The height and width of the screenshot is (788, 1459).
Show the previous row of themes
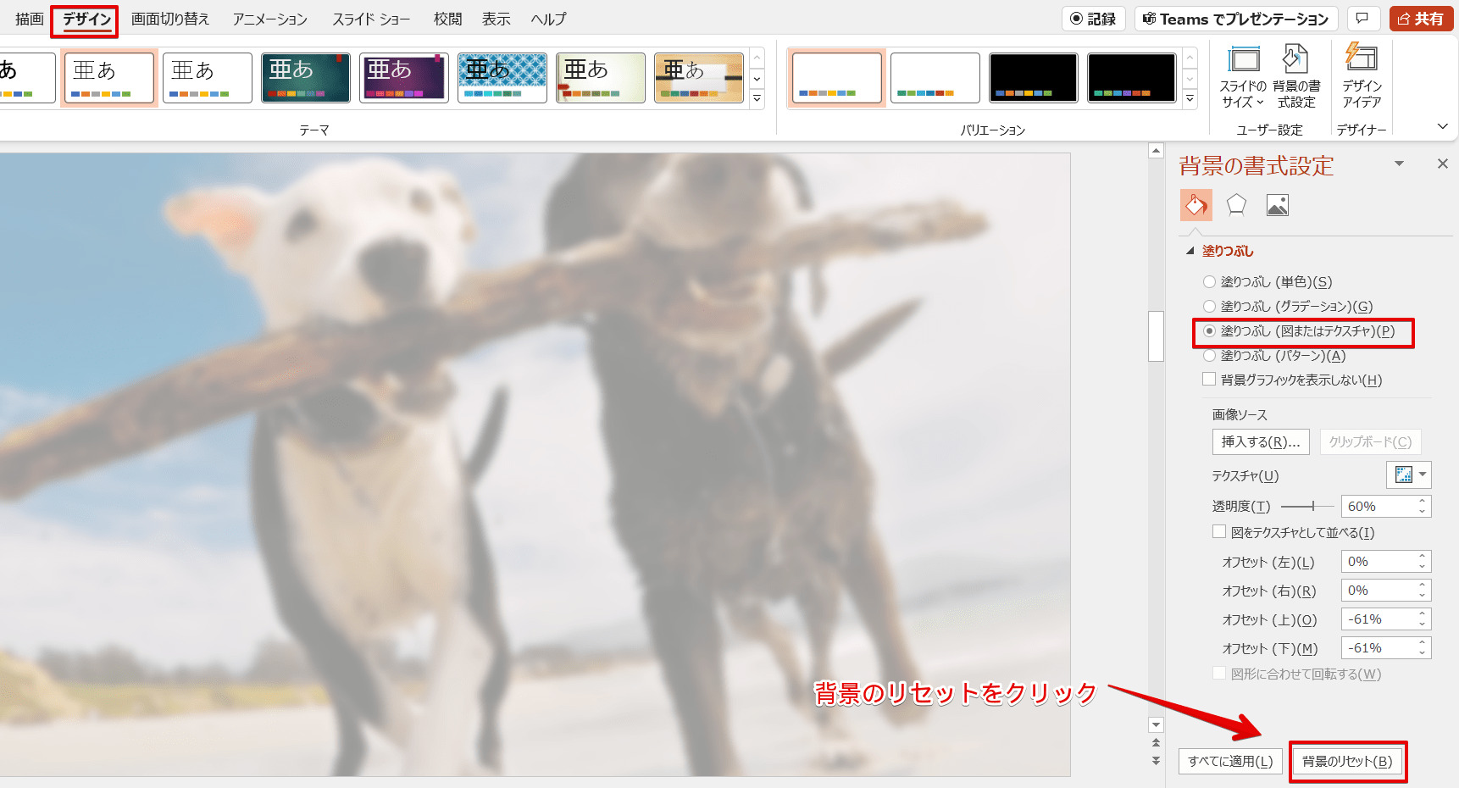[757, 58]
